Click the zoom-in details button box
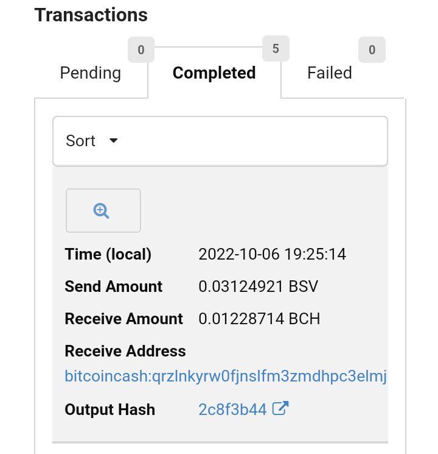Viewport: 438px width, 454px height. click(103, 210)
